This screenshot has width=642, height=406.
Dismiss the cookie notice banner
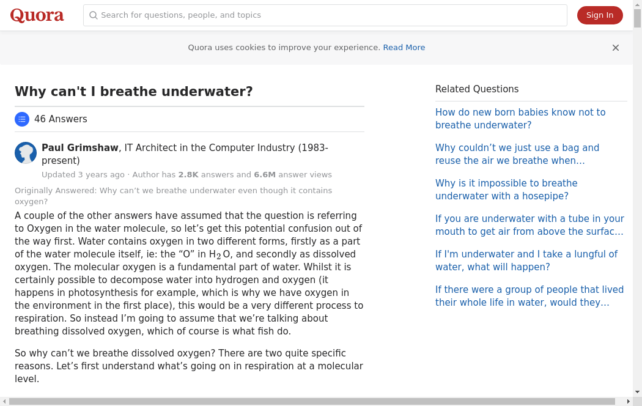pos(615,48)
